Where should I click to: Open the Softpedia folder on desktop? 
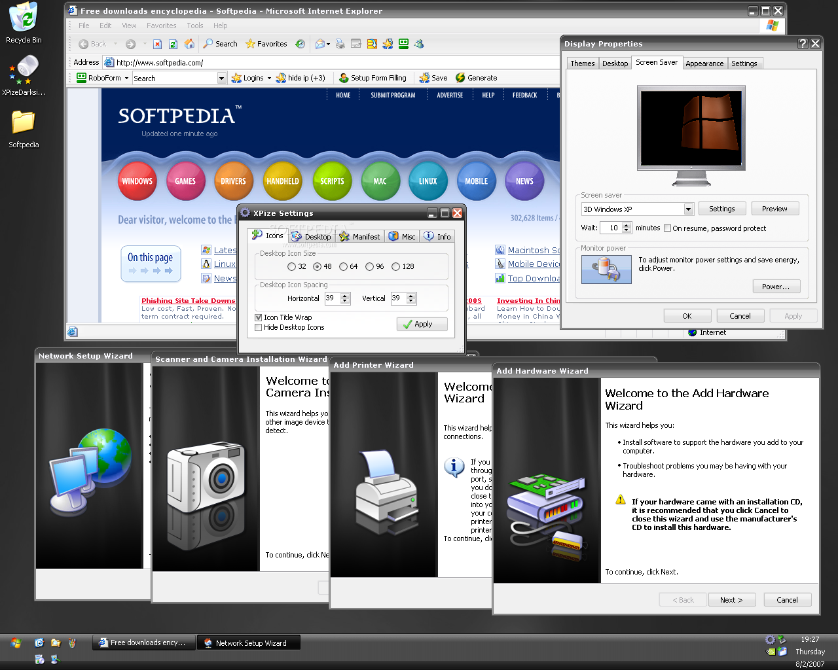(24, 128)
